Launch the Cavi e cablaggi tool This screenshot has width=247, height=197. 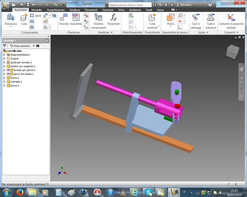tap(196, 21)
